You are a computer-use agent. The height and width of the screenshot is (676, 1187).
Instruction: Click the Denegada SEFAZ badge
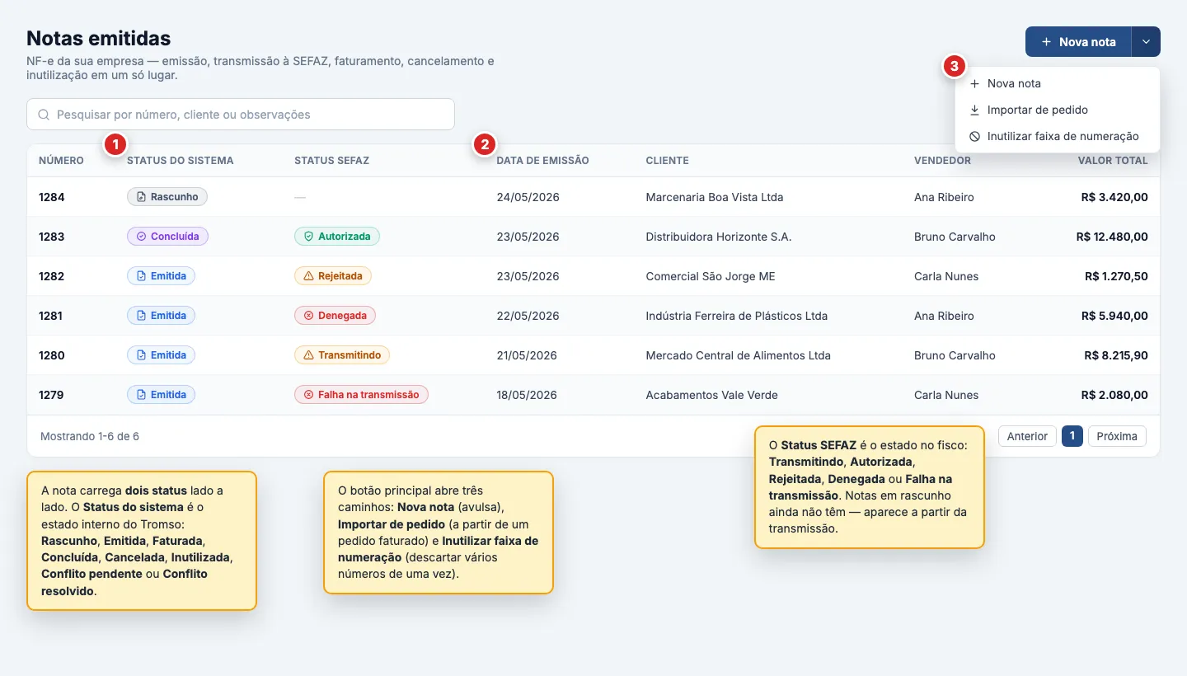click(x=335, y=316)
